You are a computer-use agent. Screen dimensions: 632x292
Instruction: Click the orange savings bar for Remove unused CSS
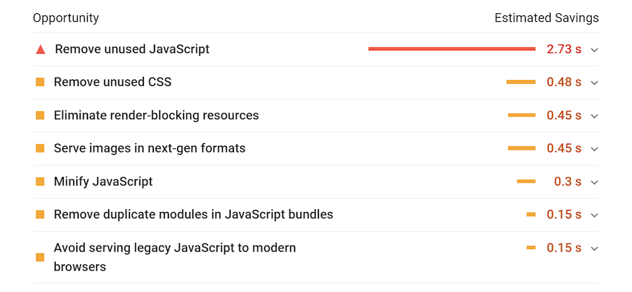click(521, 82)
